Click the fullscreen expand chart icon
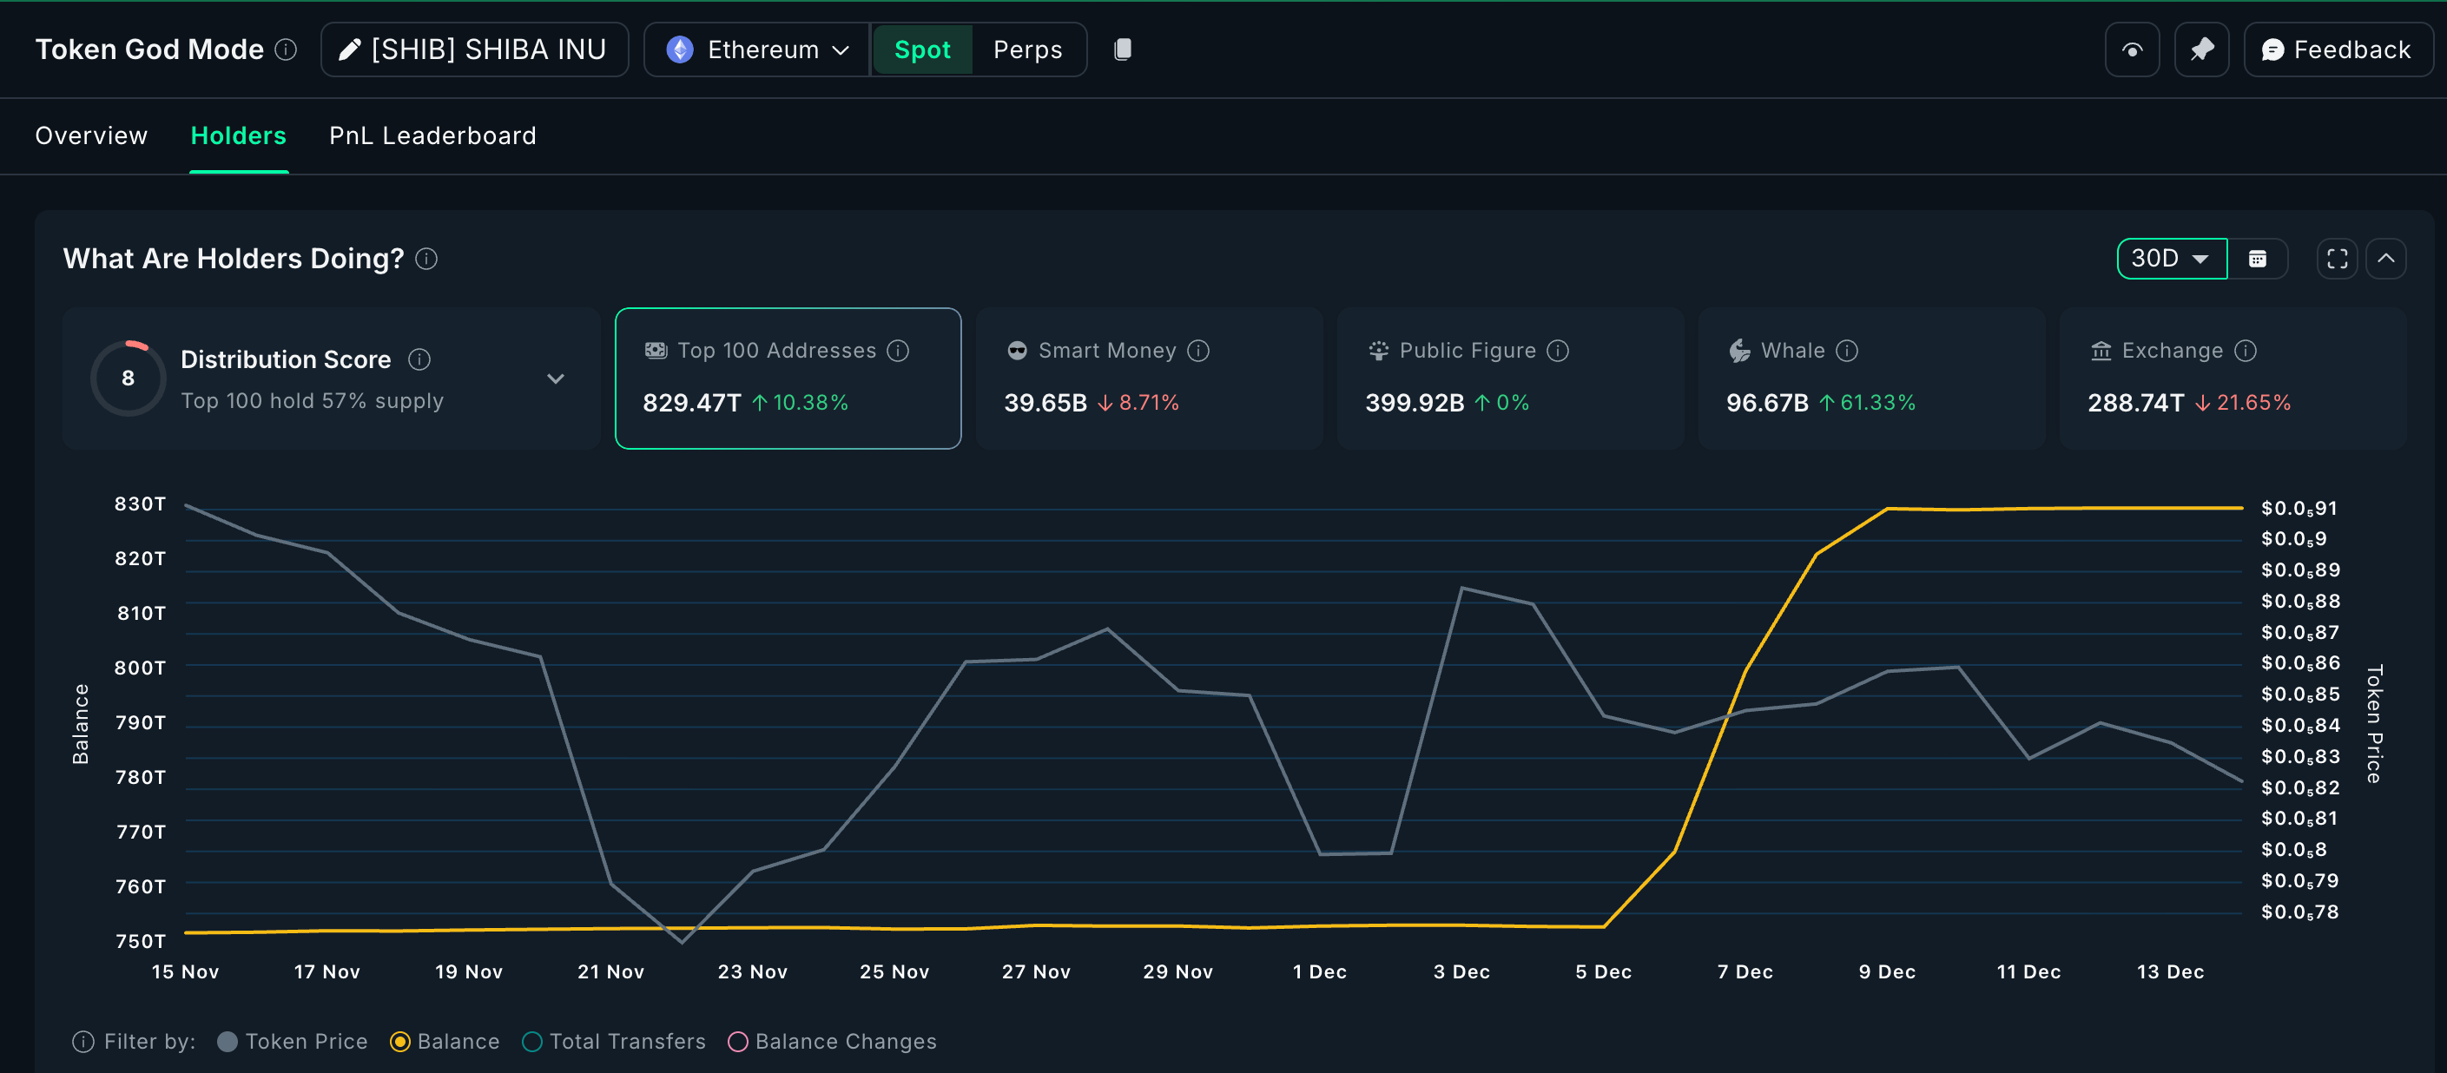 pos(2337,259)
